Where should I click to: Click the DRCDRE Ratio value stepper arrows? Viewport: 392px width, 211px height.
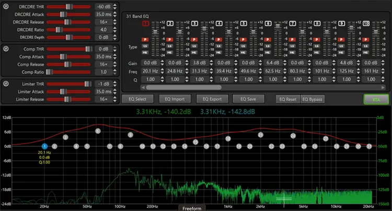(115, 29)
